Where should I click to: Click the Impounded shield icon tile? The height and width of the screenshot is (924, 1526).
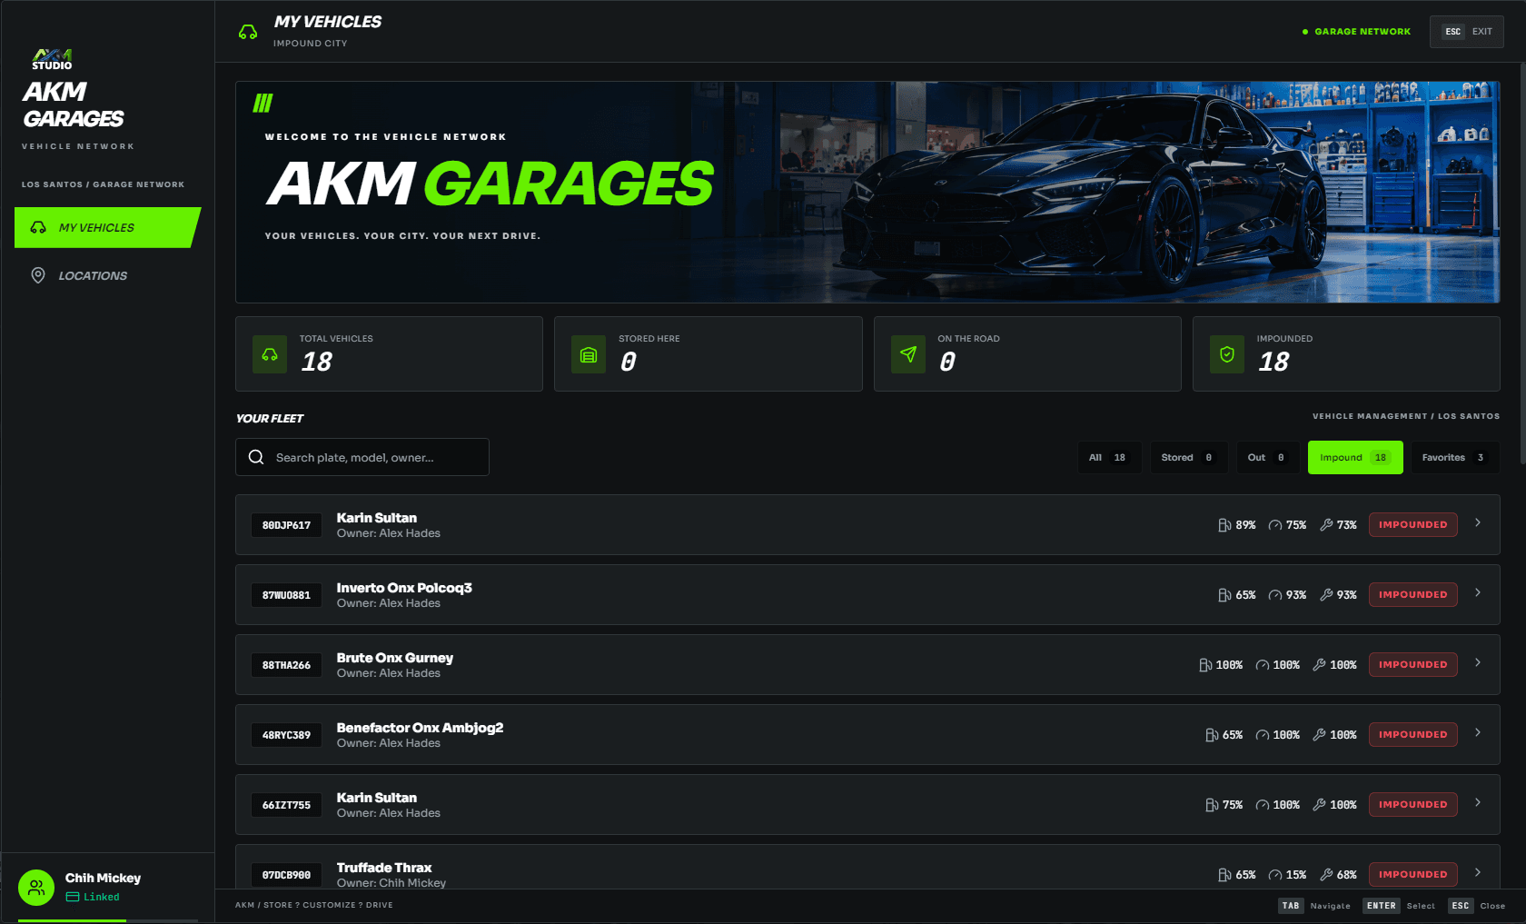(x=1227, y=354)
